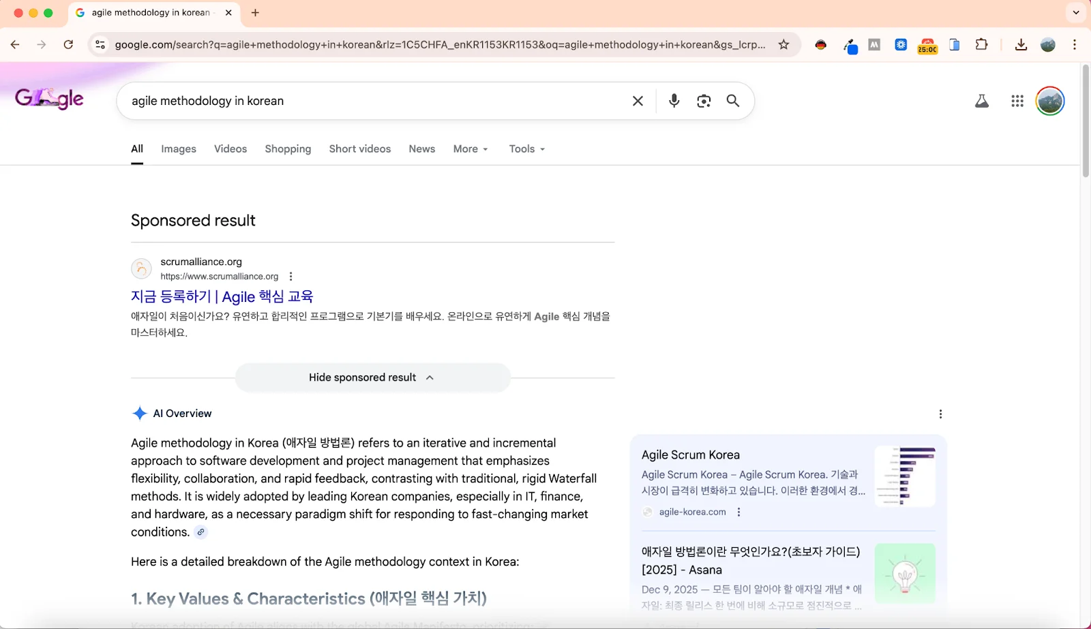1091x629 pixels.
Task: Open the Downloads icon in toolbar
Action: 1021,44
